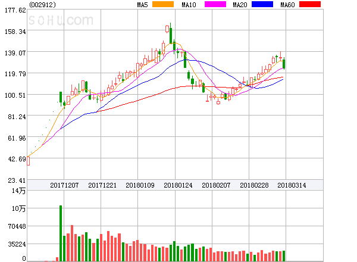Image resolution: width=357 pixels, height=262 pixels.
Task: Click the 10万 volume axis label
Action: [19, 208]
